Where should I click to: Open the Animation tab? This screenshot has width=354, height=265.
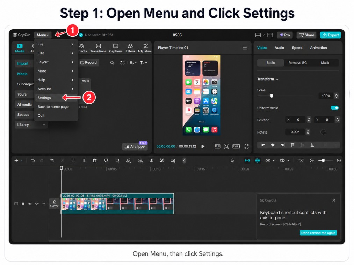click(318, 48)
